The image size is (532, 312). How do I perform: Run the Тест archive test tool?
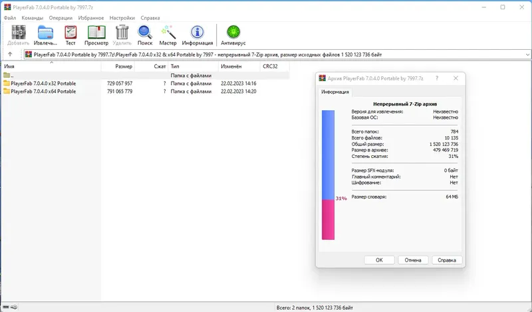pos(70,33)
